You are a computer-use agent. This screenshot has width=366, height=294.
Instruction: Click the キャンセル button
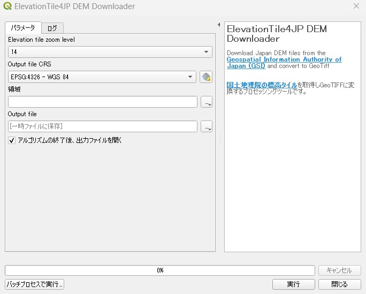tap(340, 270)
